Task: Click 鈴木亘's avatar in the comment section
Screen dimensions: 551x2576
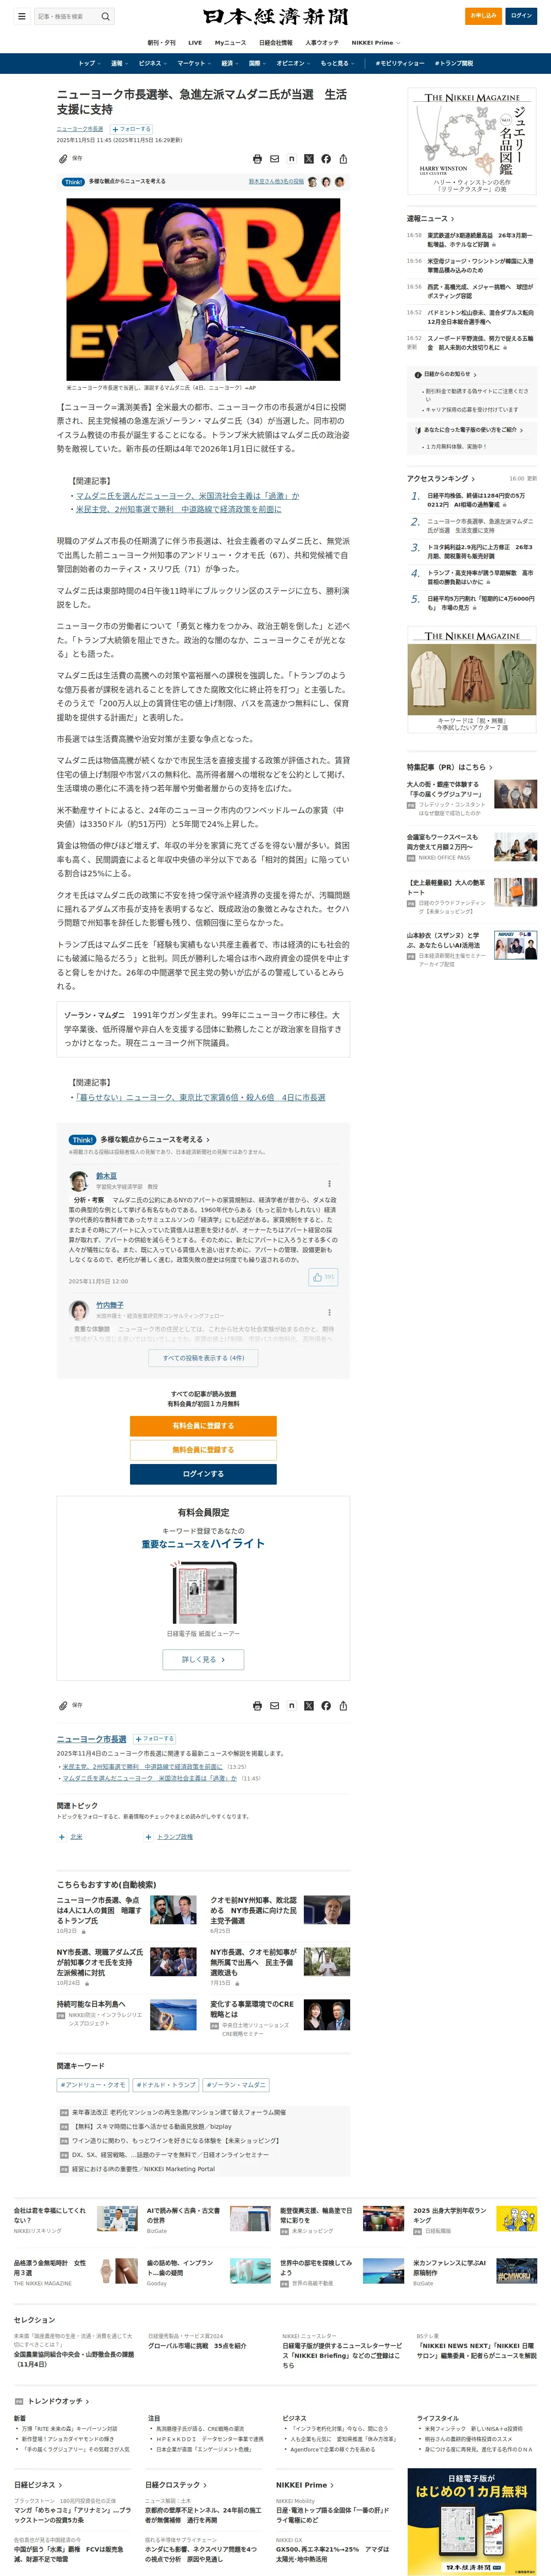Action: [79, 1181]
